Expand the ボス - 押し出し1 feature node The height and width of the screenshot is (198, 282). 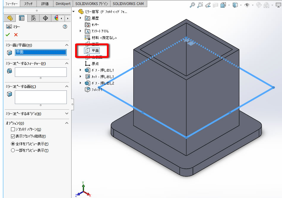(80, 70)
